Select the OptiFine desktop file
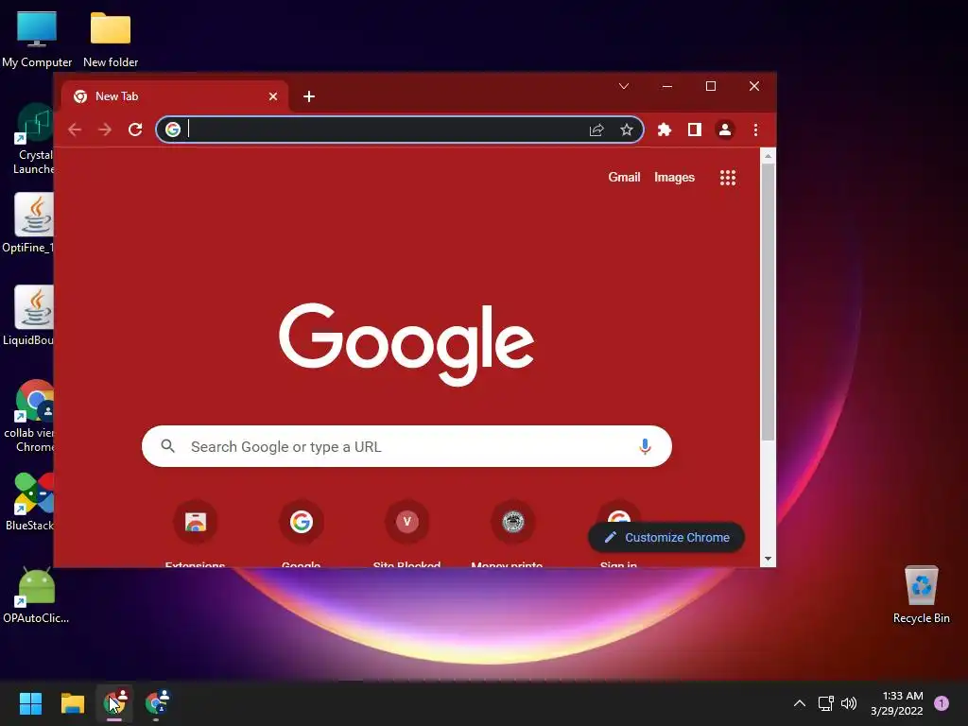Image resolution: width=968 pixels, height=726 pixels. point(29,223)
